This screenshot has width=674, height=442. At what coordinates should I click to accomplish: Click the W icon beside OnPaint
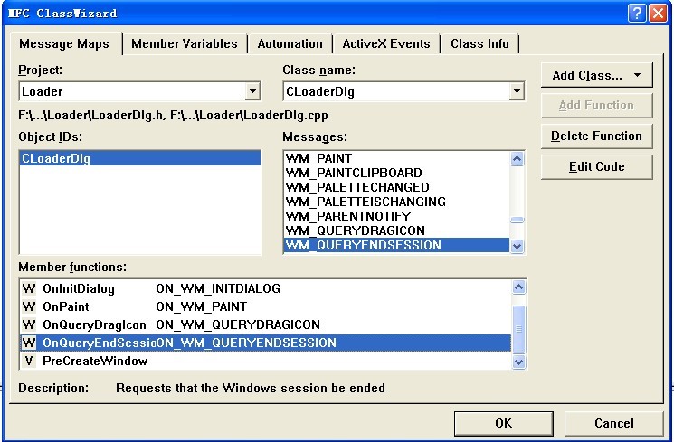coord(29,306)
